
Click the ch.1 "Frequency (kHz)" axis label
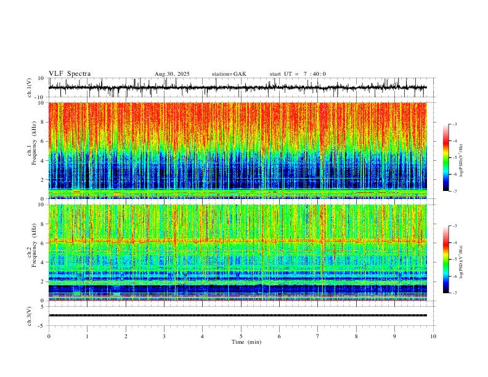[34, 143]
